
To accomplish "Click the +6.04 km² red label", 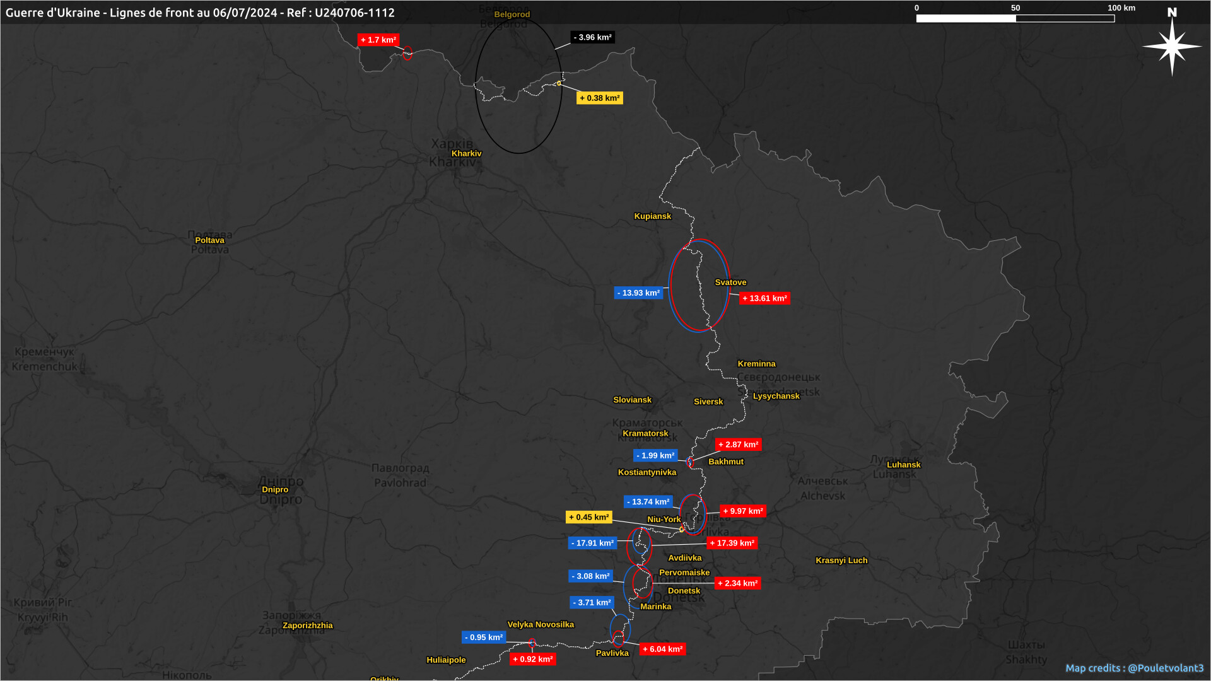I will (662, 649).
